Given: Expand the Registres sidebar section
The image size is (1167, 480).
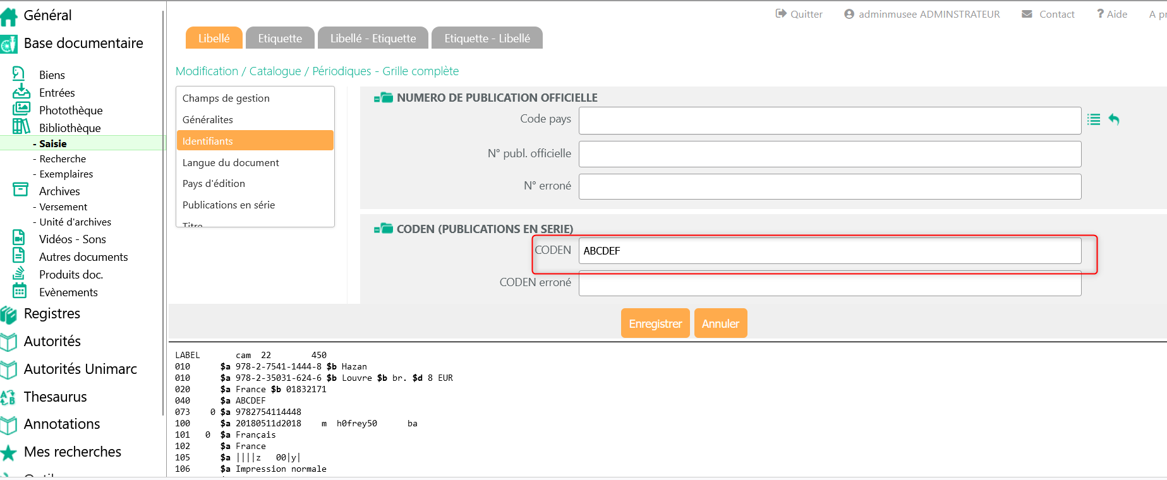Looking at the screenshot, I should [52, 314].
